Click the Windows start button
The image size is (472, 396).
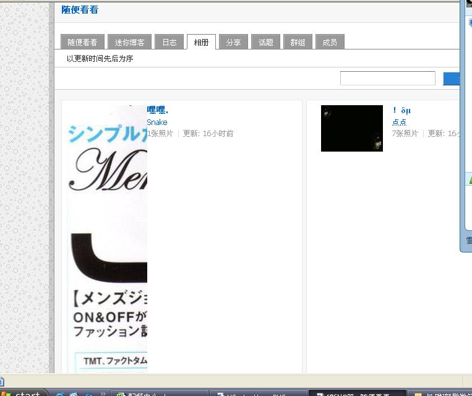tap(24, 394)
